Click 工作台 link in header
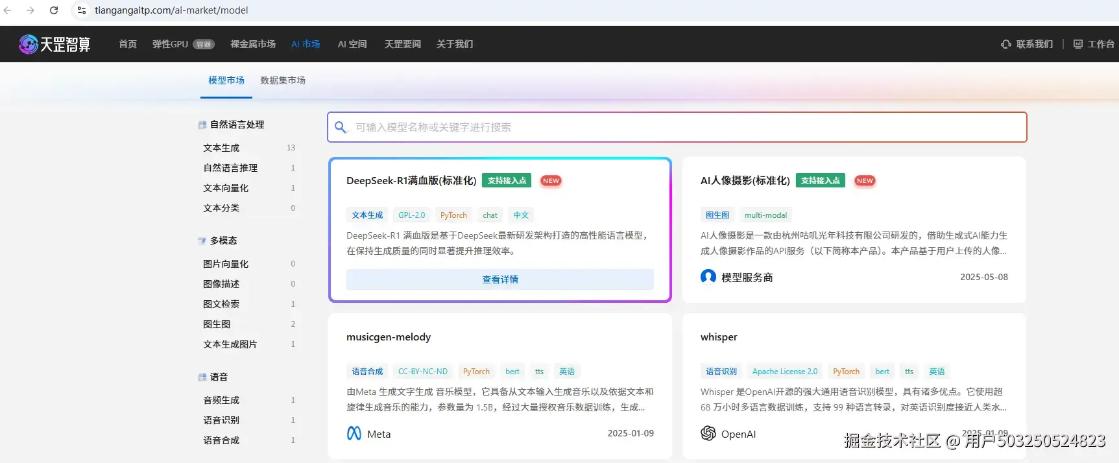 tap(1101, 44)
